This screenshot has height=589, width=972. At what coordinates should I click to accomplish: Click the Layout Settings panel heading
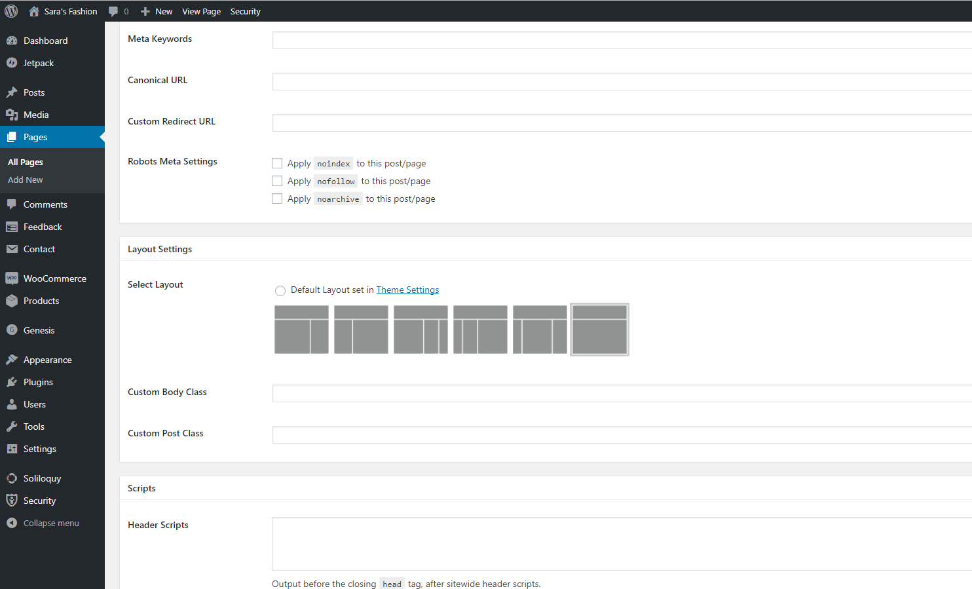(x=160, y=249)
